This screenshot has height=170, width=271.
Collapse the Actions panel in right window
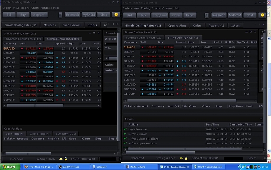[261, 119]
